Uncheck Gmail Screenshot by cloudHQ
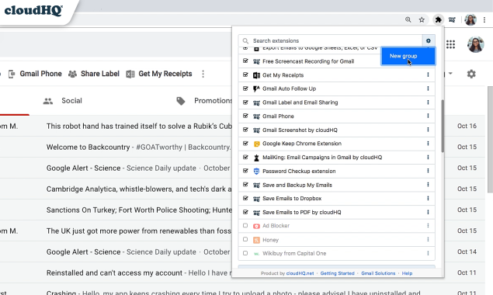The image size is (493, 295). (x=245, y=130)
